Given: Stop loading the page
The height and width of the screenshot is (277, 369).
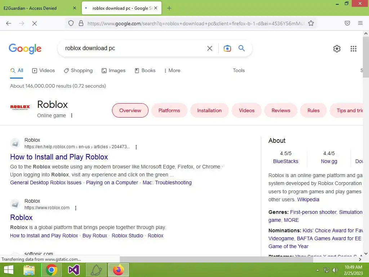Looking at the screenshot, I should pos(35,23).
